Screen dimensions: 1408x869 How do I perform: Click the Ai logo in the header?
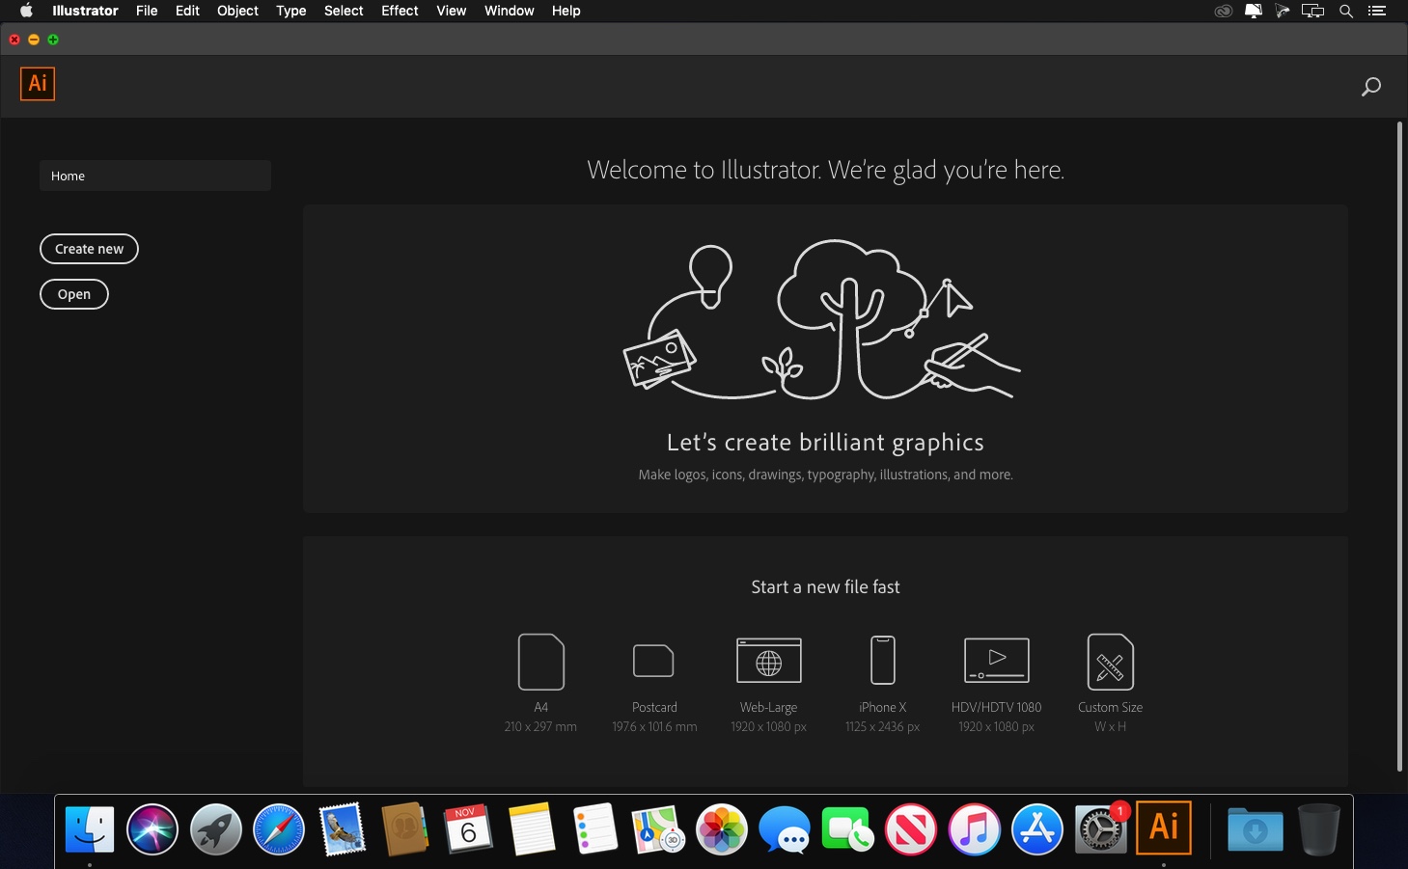pos(38,84)
